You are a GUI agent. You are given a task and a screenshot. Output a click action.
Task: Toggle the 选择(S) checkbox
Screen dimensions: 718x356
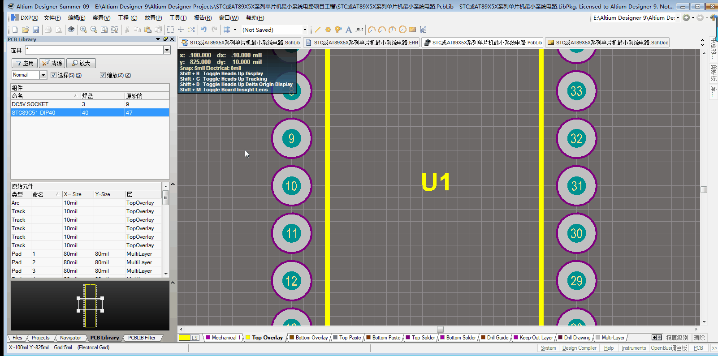click(53, 75)
